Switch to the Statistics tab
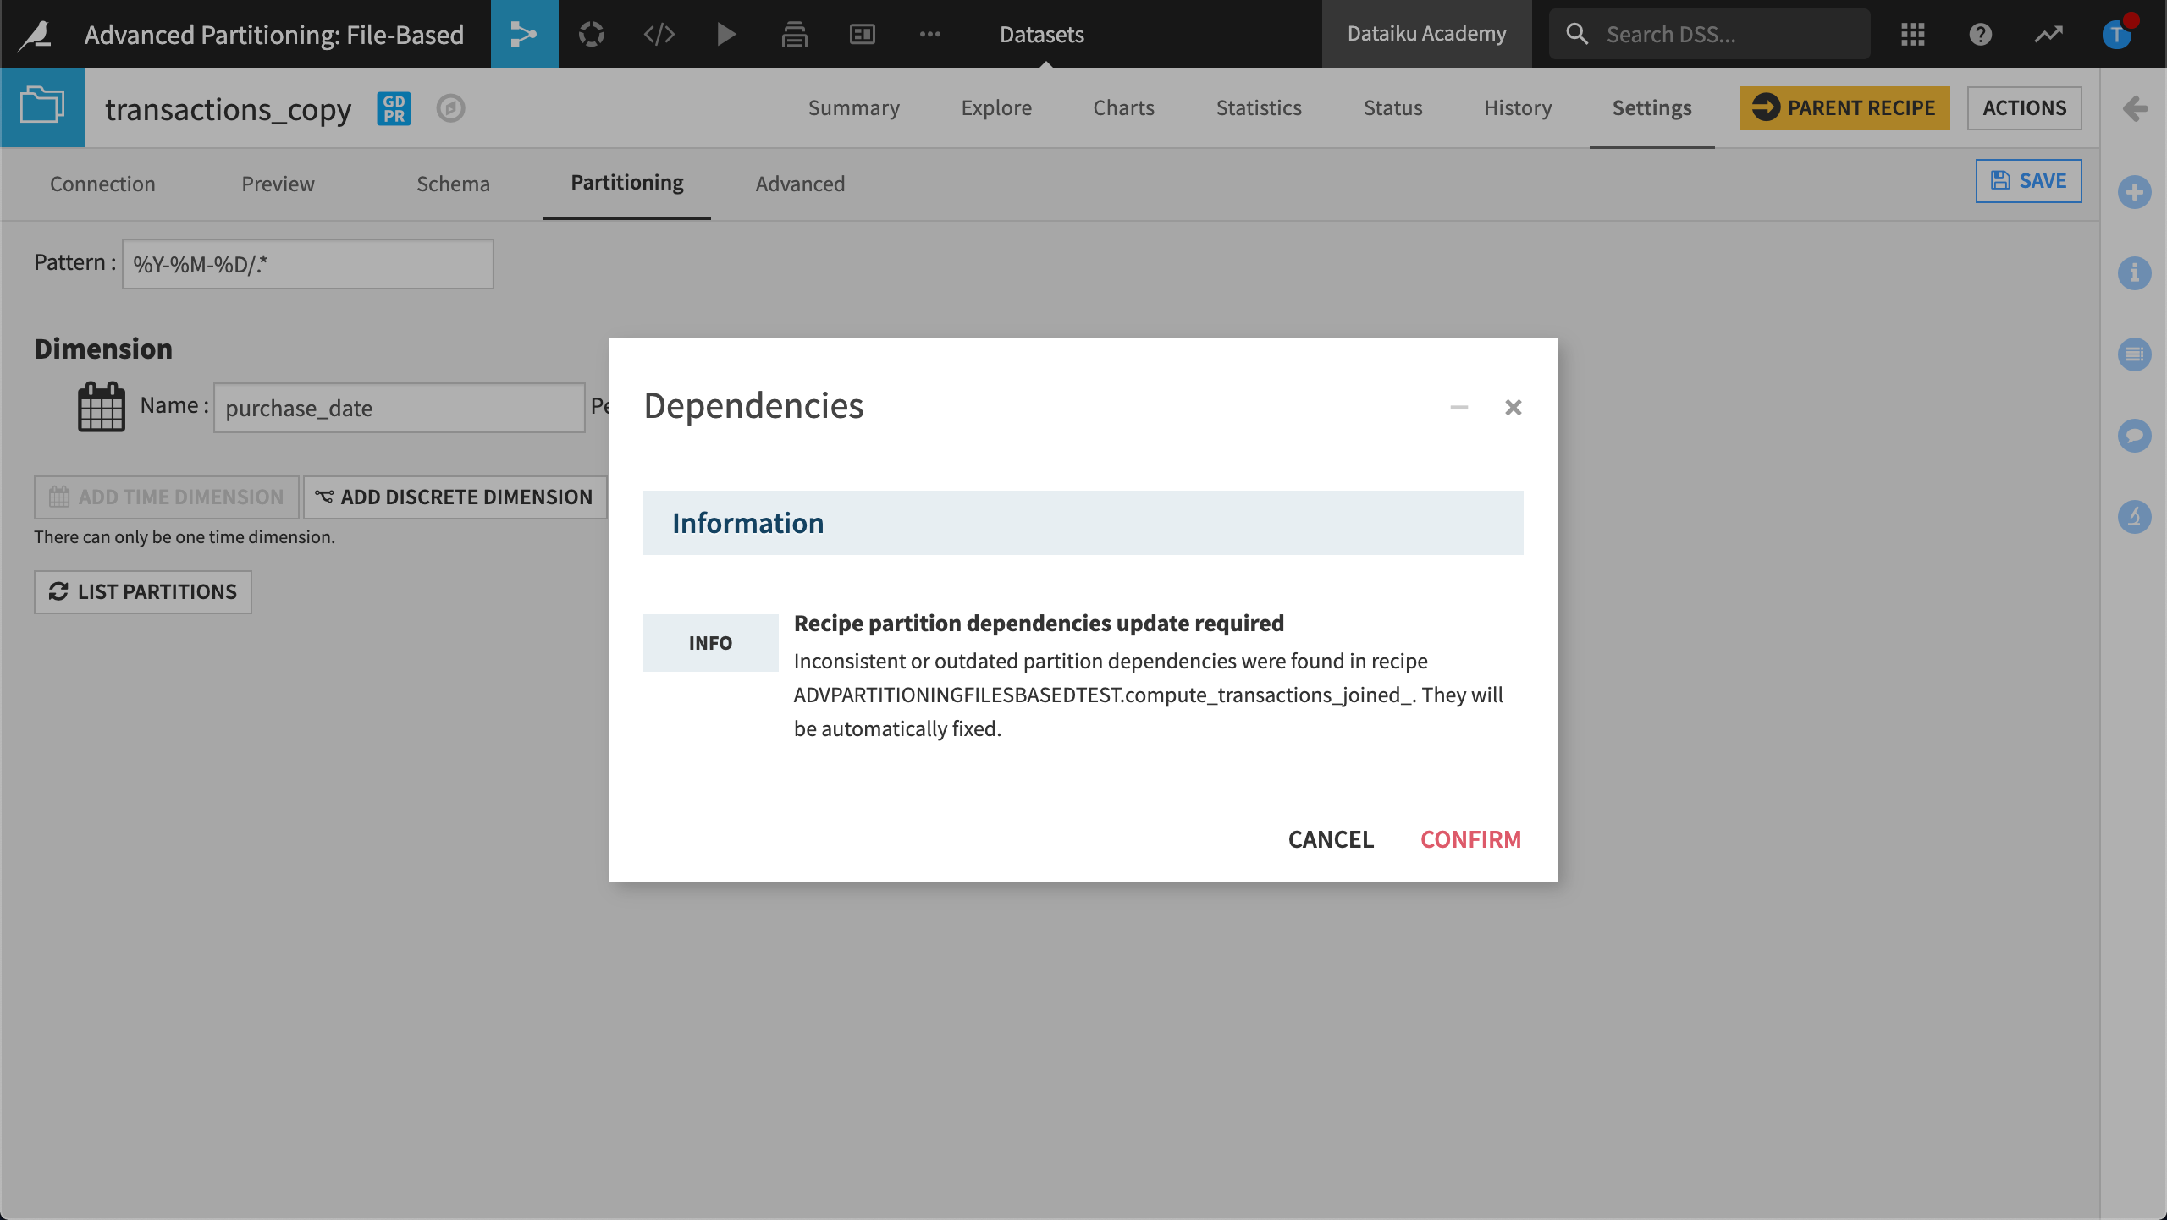Image resolution: width=2167 pixels, height=1220 pixels. 1259,107
